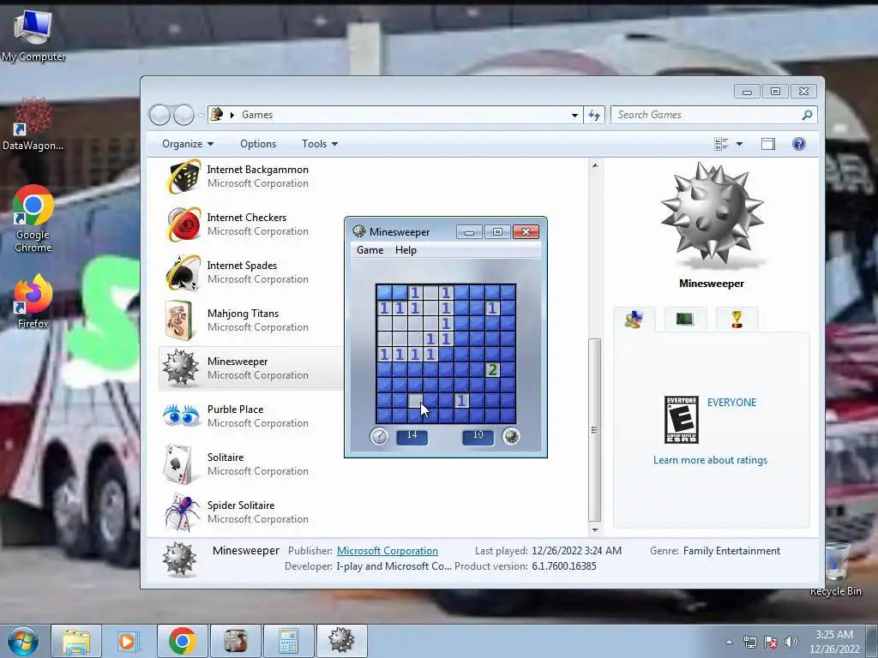This screenshot has width=878, height=658.
Task: Click the games list scrollbar thumb
Action: 595,430
